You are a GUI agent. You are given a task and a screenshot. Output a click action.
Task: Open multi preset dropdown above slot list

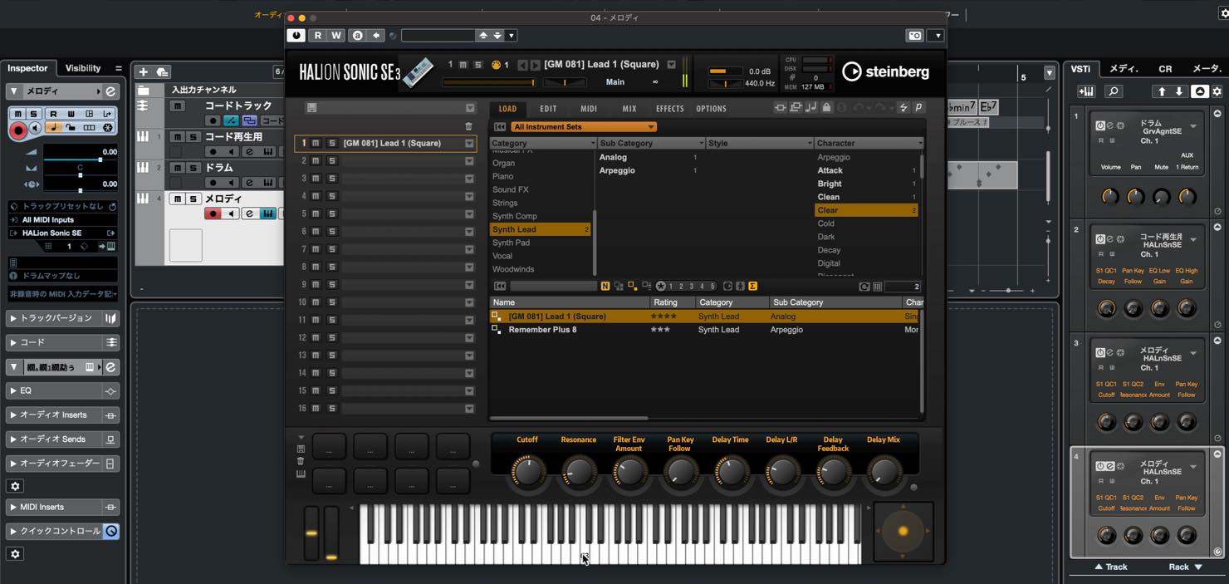point(470,108)
